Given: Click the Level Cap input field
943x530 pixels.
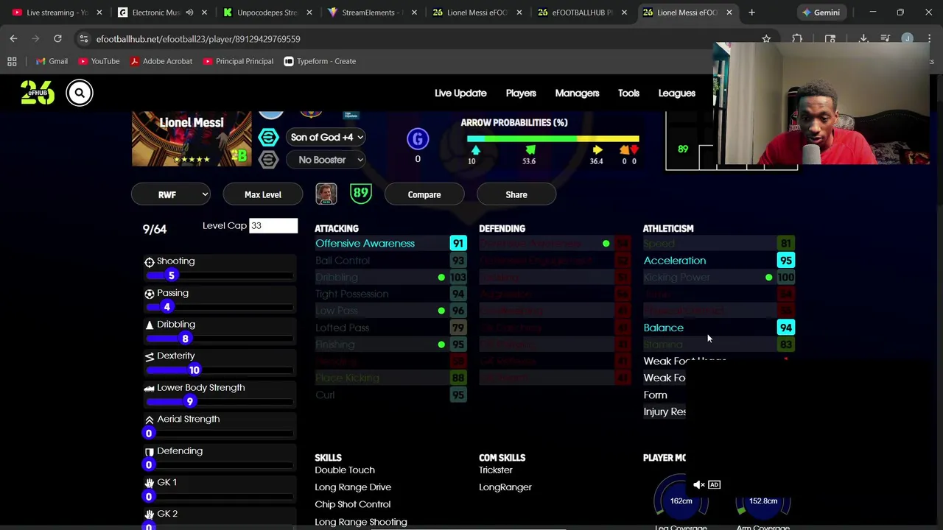Looking at the screenshot, I should pos(273,225).
